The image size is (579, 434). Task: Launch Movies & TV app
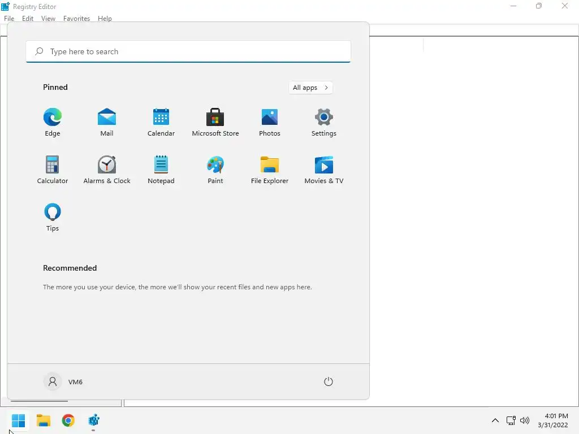[x=324, y=170]
